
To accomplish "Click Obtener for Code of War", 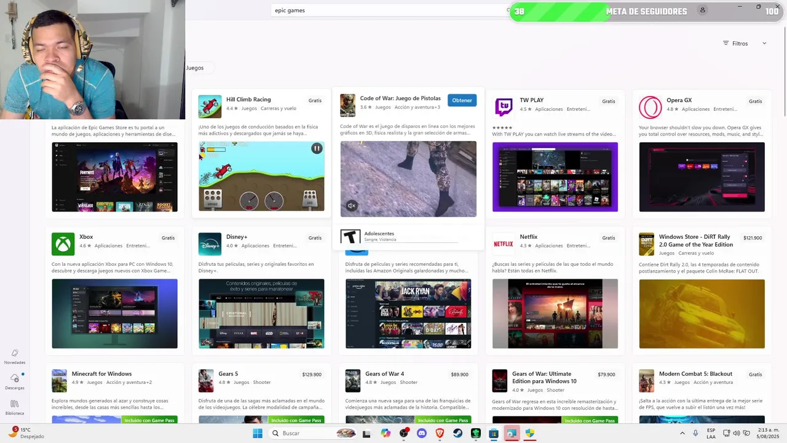I will point(462,100).
